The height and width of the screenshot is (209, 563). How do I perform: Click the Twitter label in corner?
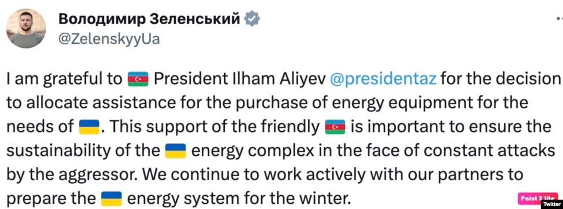click(x=552, y=205)
